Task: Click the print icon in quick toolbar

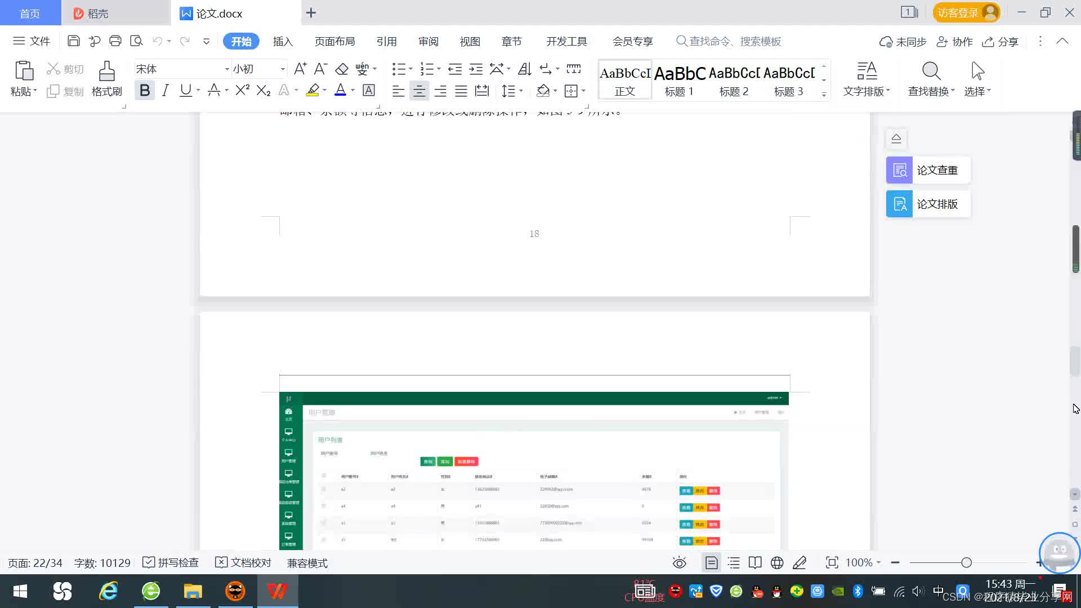Action: click(115, 41)
